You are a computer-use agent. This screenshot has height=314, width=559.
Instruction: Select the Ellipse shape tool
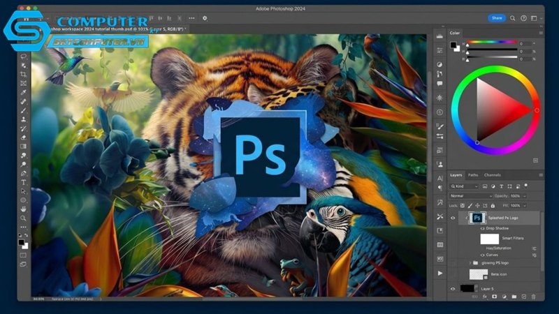[x=24, y=200]
